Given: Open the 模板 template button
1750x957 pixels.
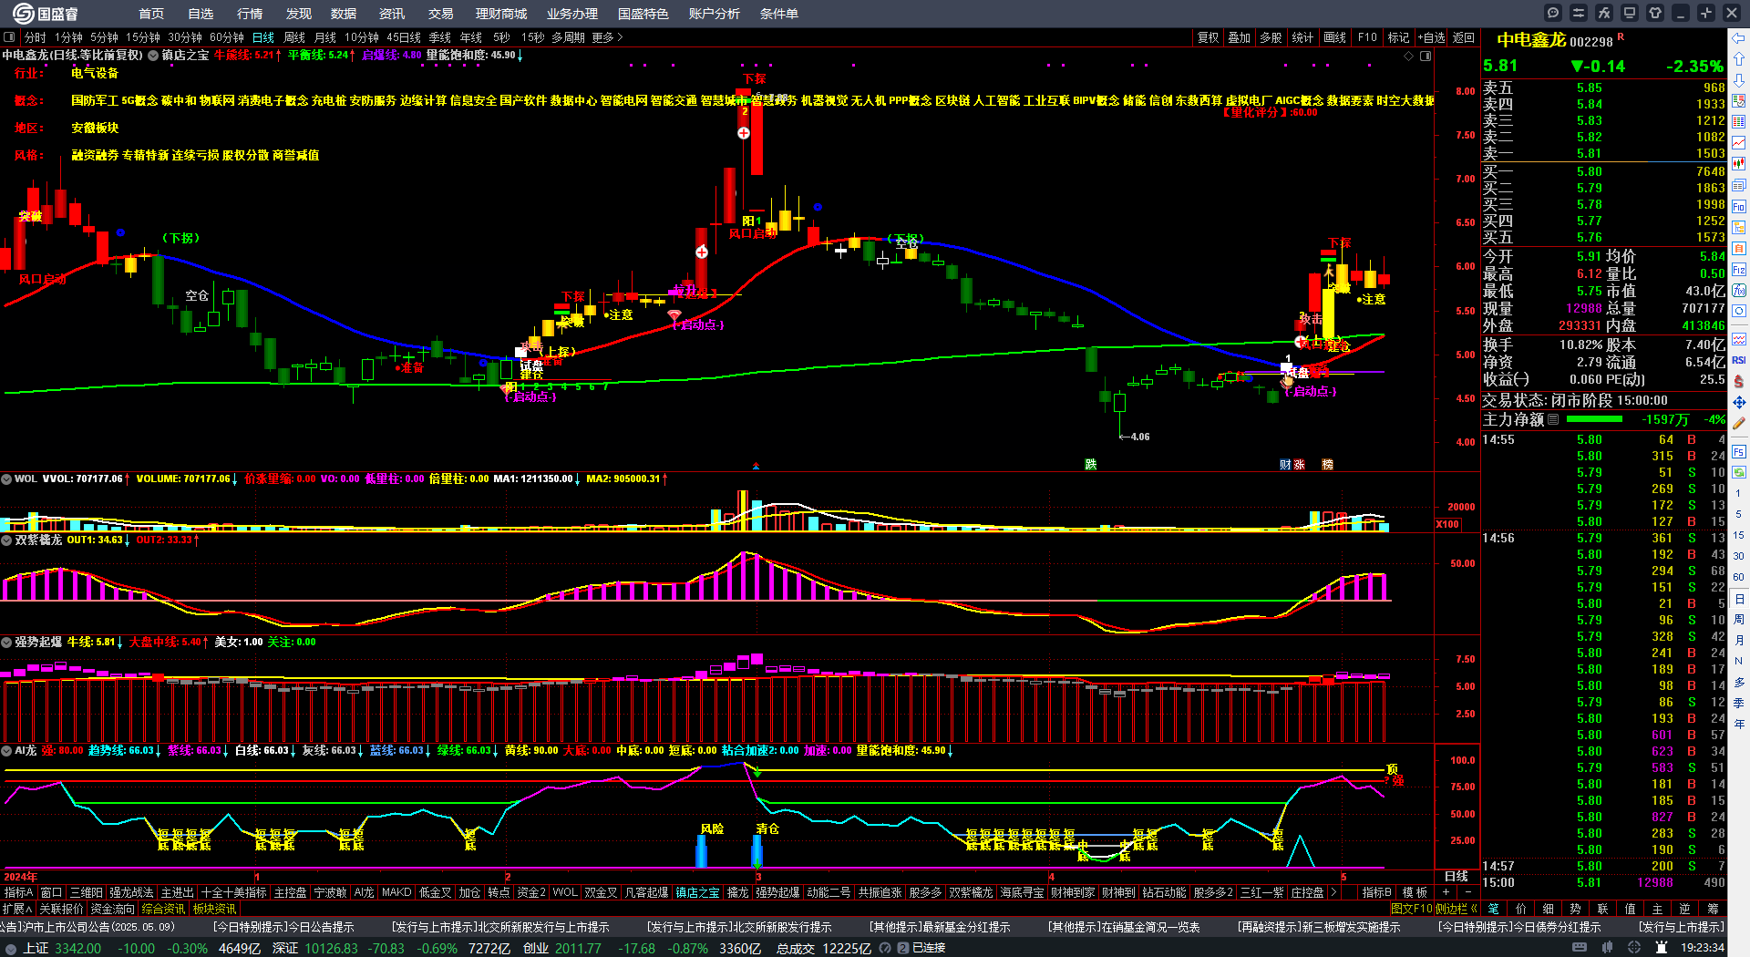Looking at the screenshot, I should (1415, 892).
